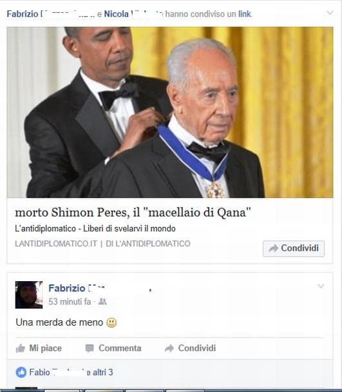
Task: Expand the options chevron on Fabrizio's post
Action: (321, 286)
